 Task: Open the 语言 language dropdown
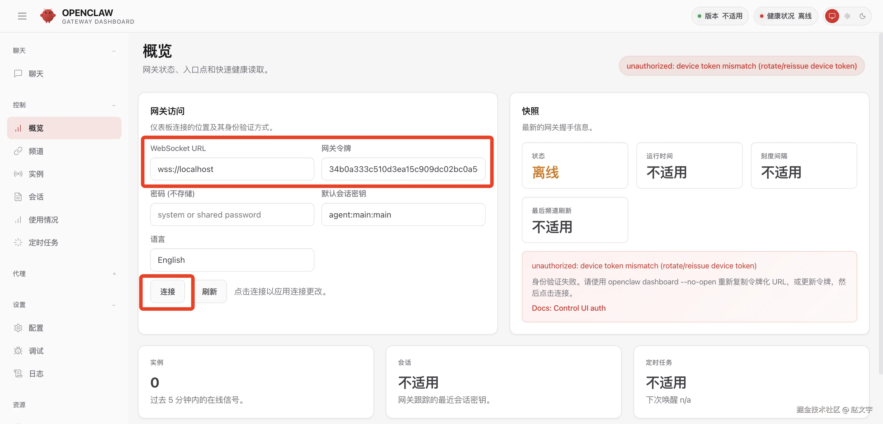click(232, 260)
